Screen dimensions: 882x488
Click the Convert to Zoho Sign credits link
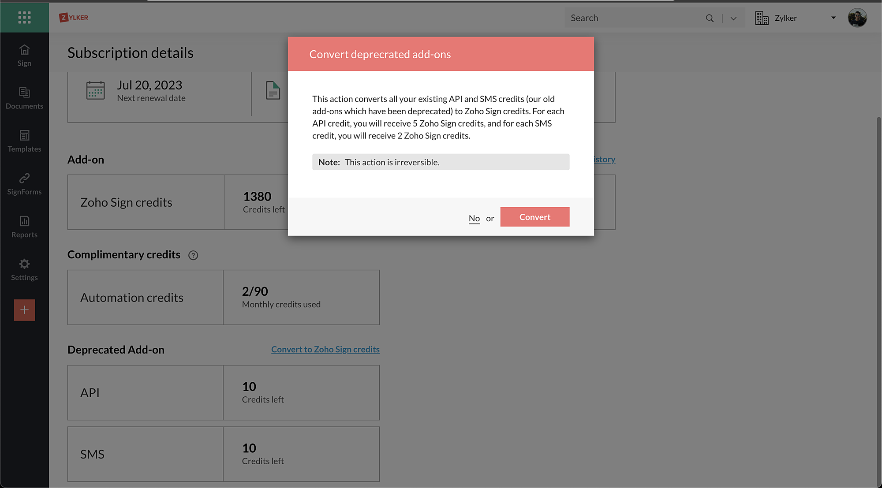pos(325,349)
